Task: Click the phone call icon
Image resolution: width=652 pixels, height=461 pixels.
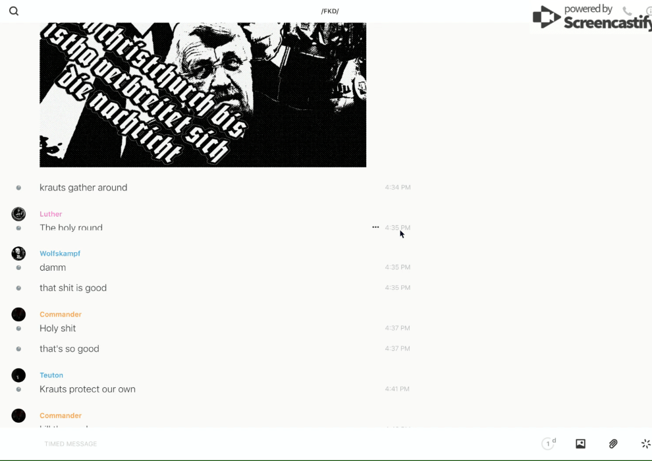Action: (x=627, y=11)
